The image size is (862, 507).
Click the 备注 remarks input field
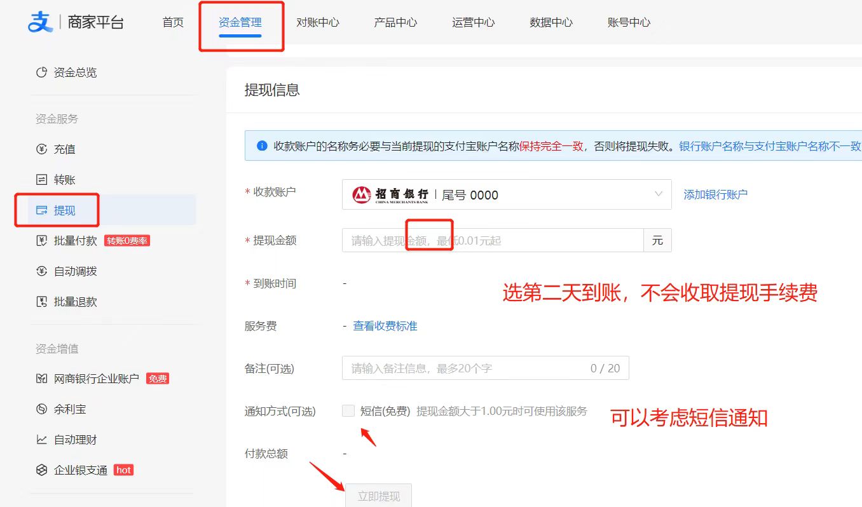486,368
